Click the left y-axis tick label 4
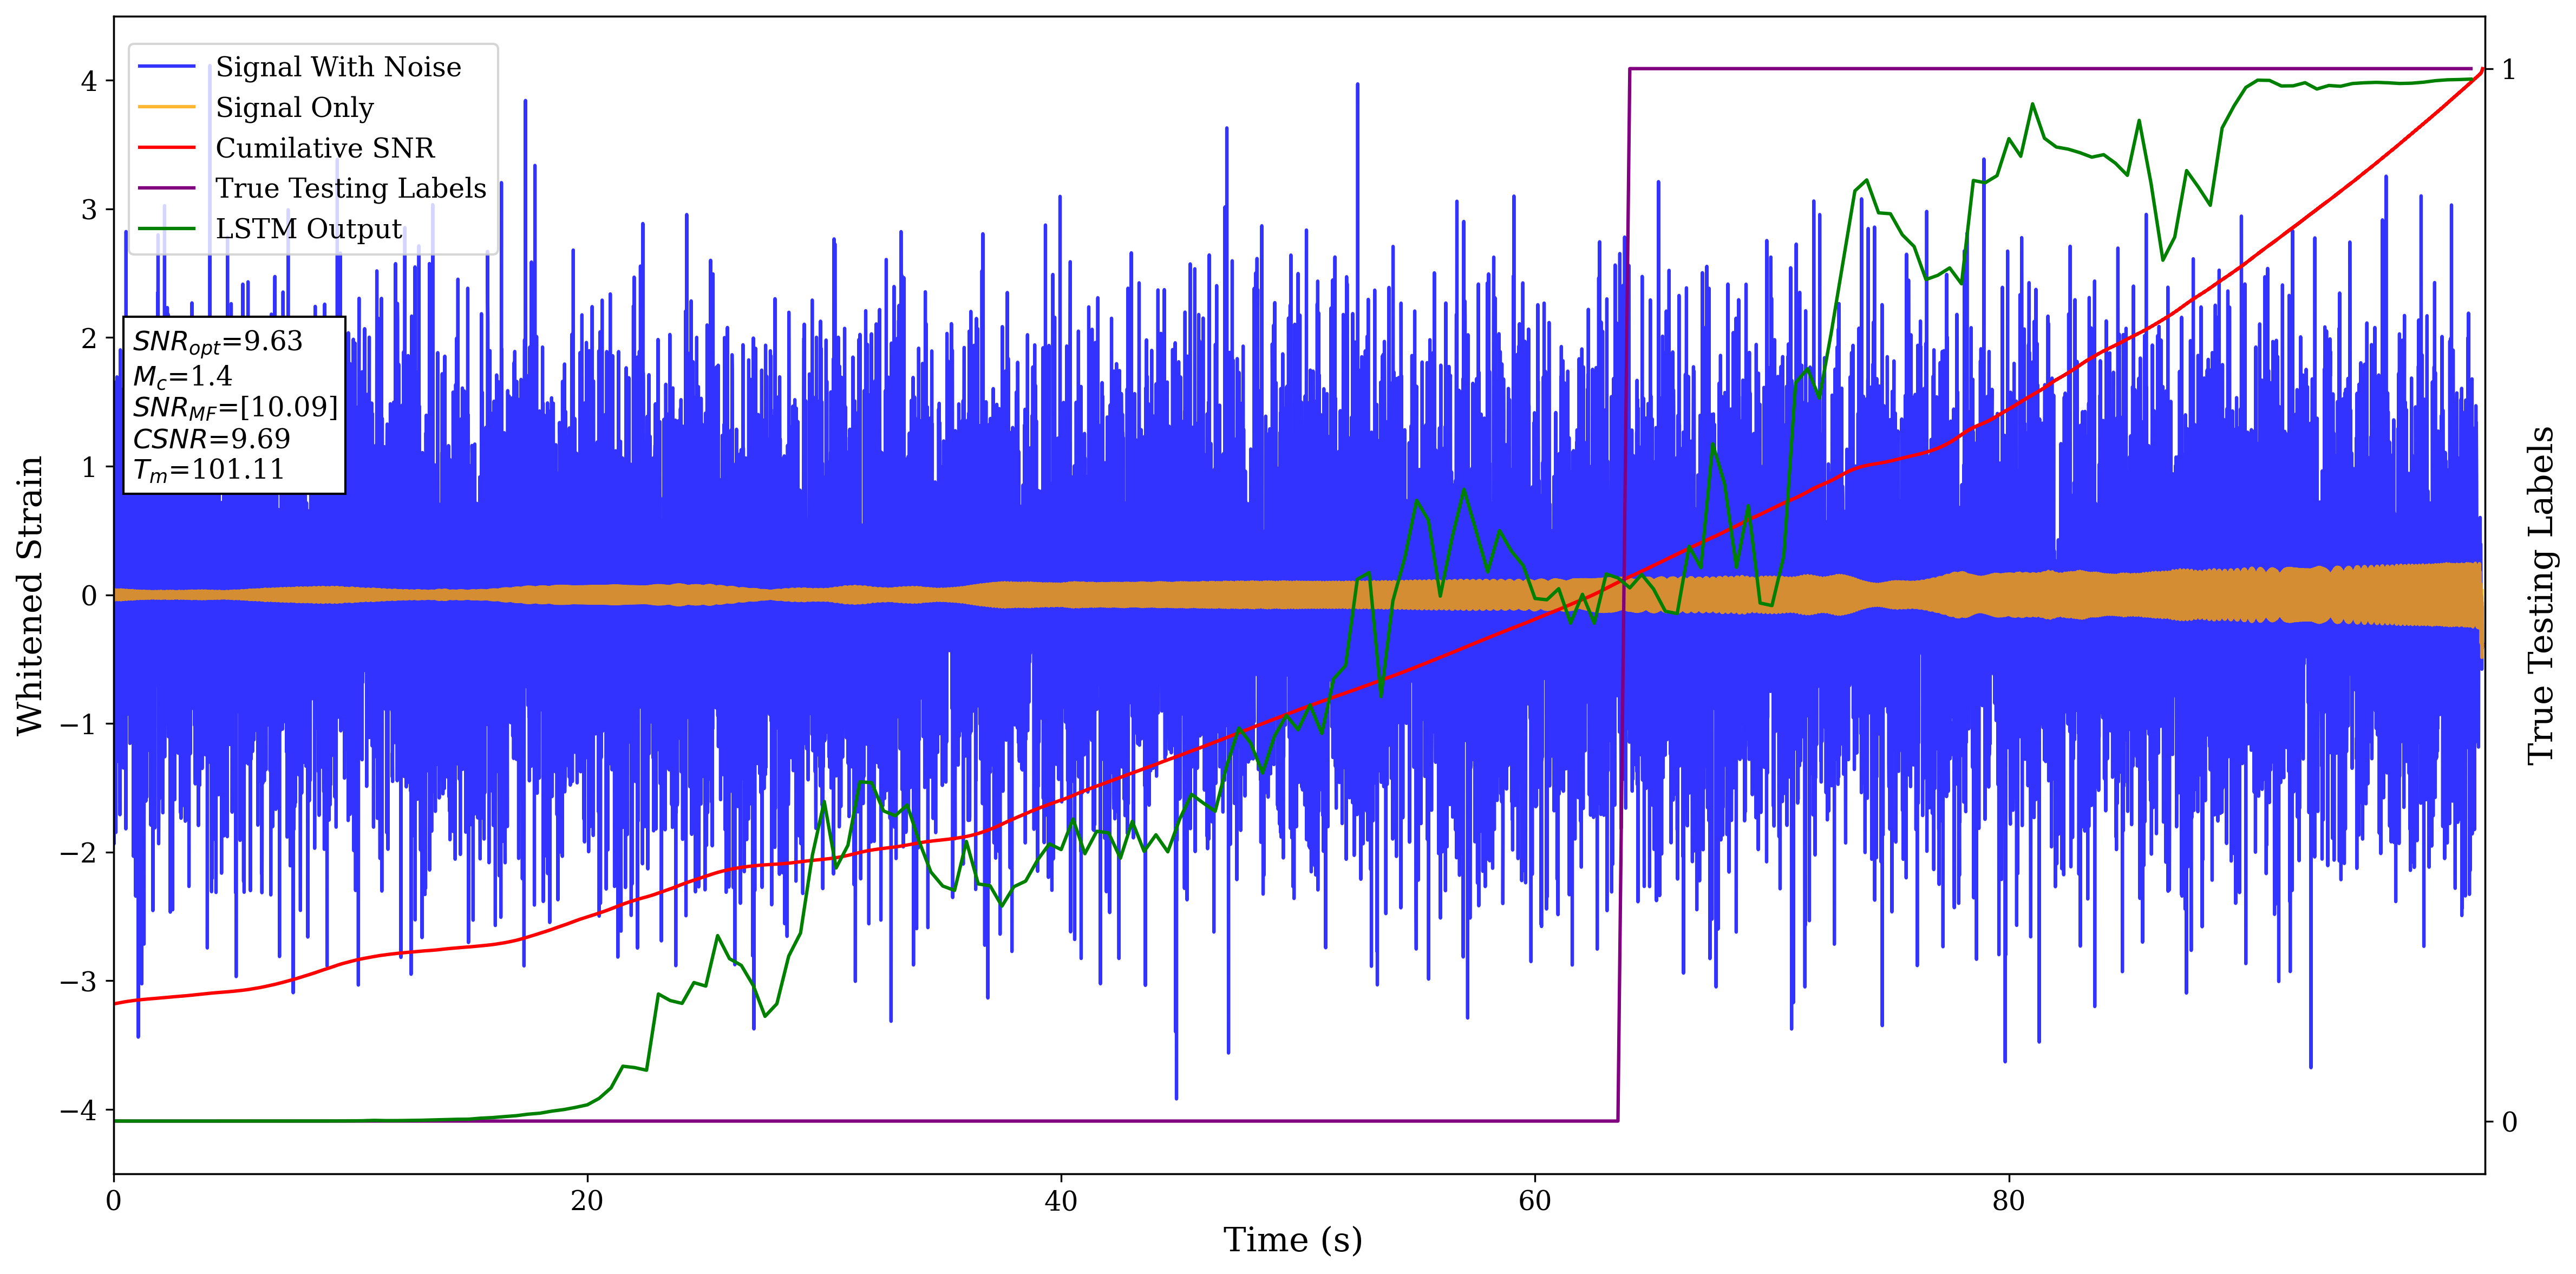The image size is (2576, 1274). click(x=89, y=81)
